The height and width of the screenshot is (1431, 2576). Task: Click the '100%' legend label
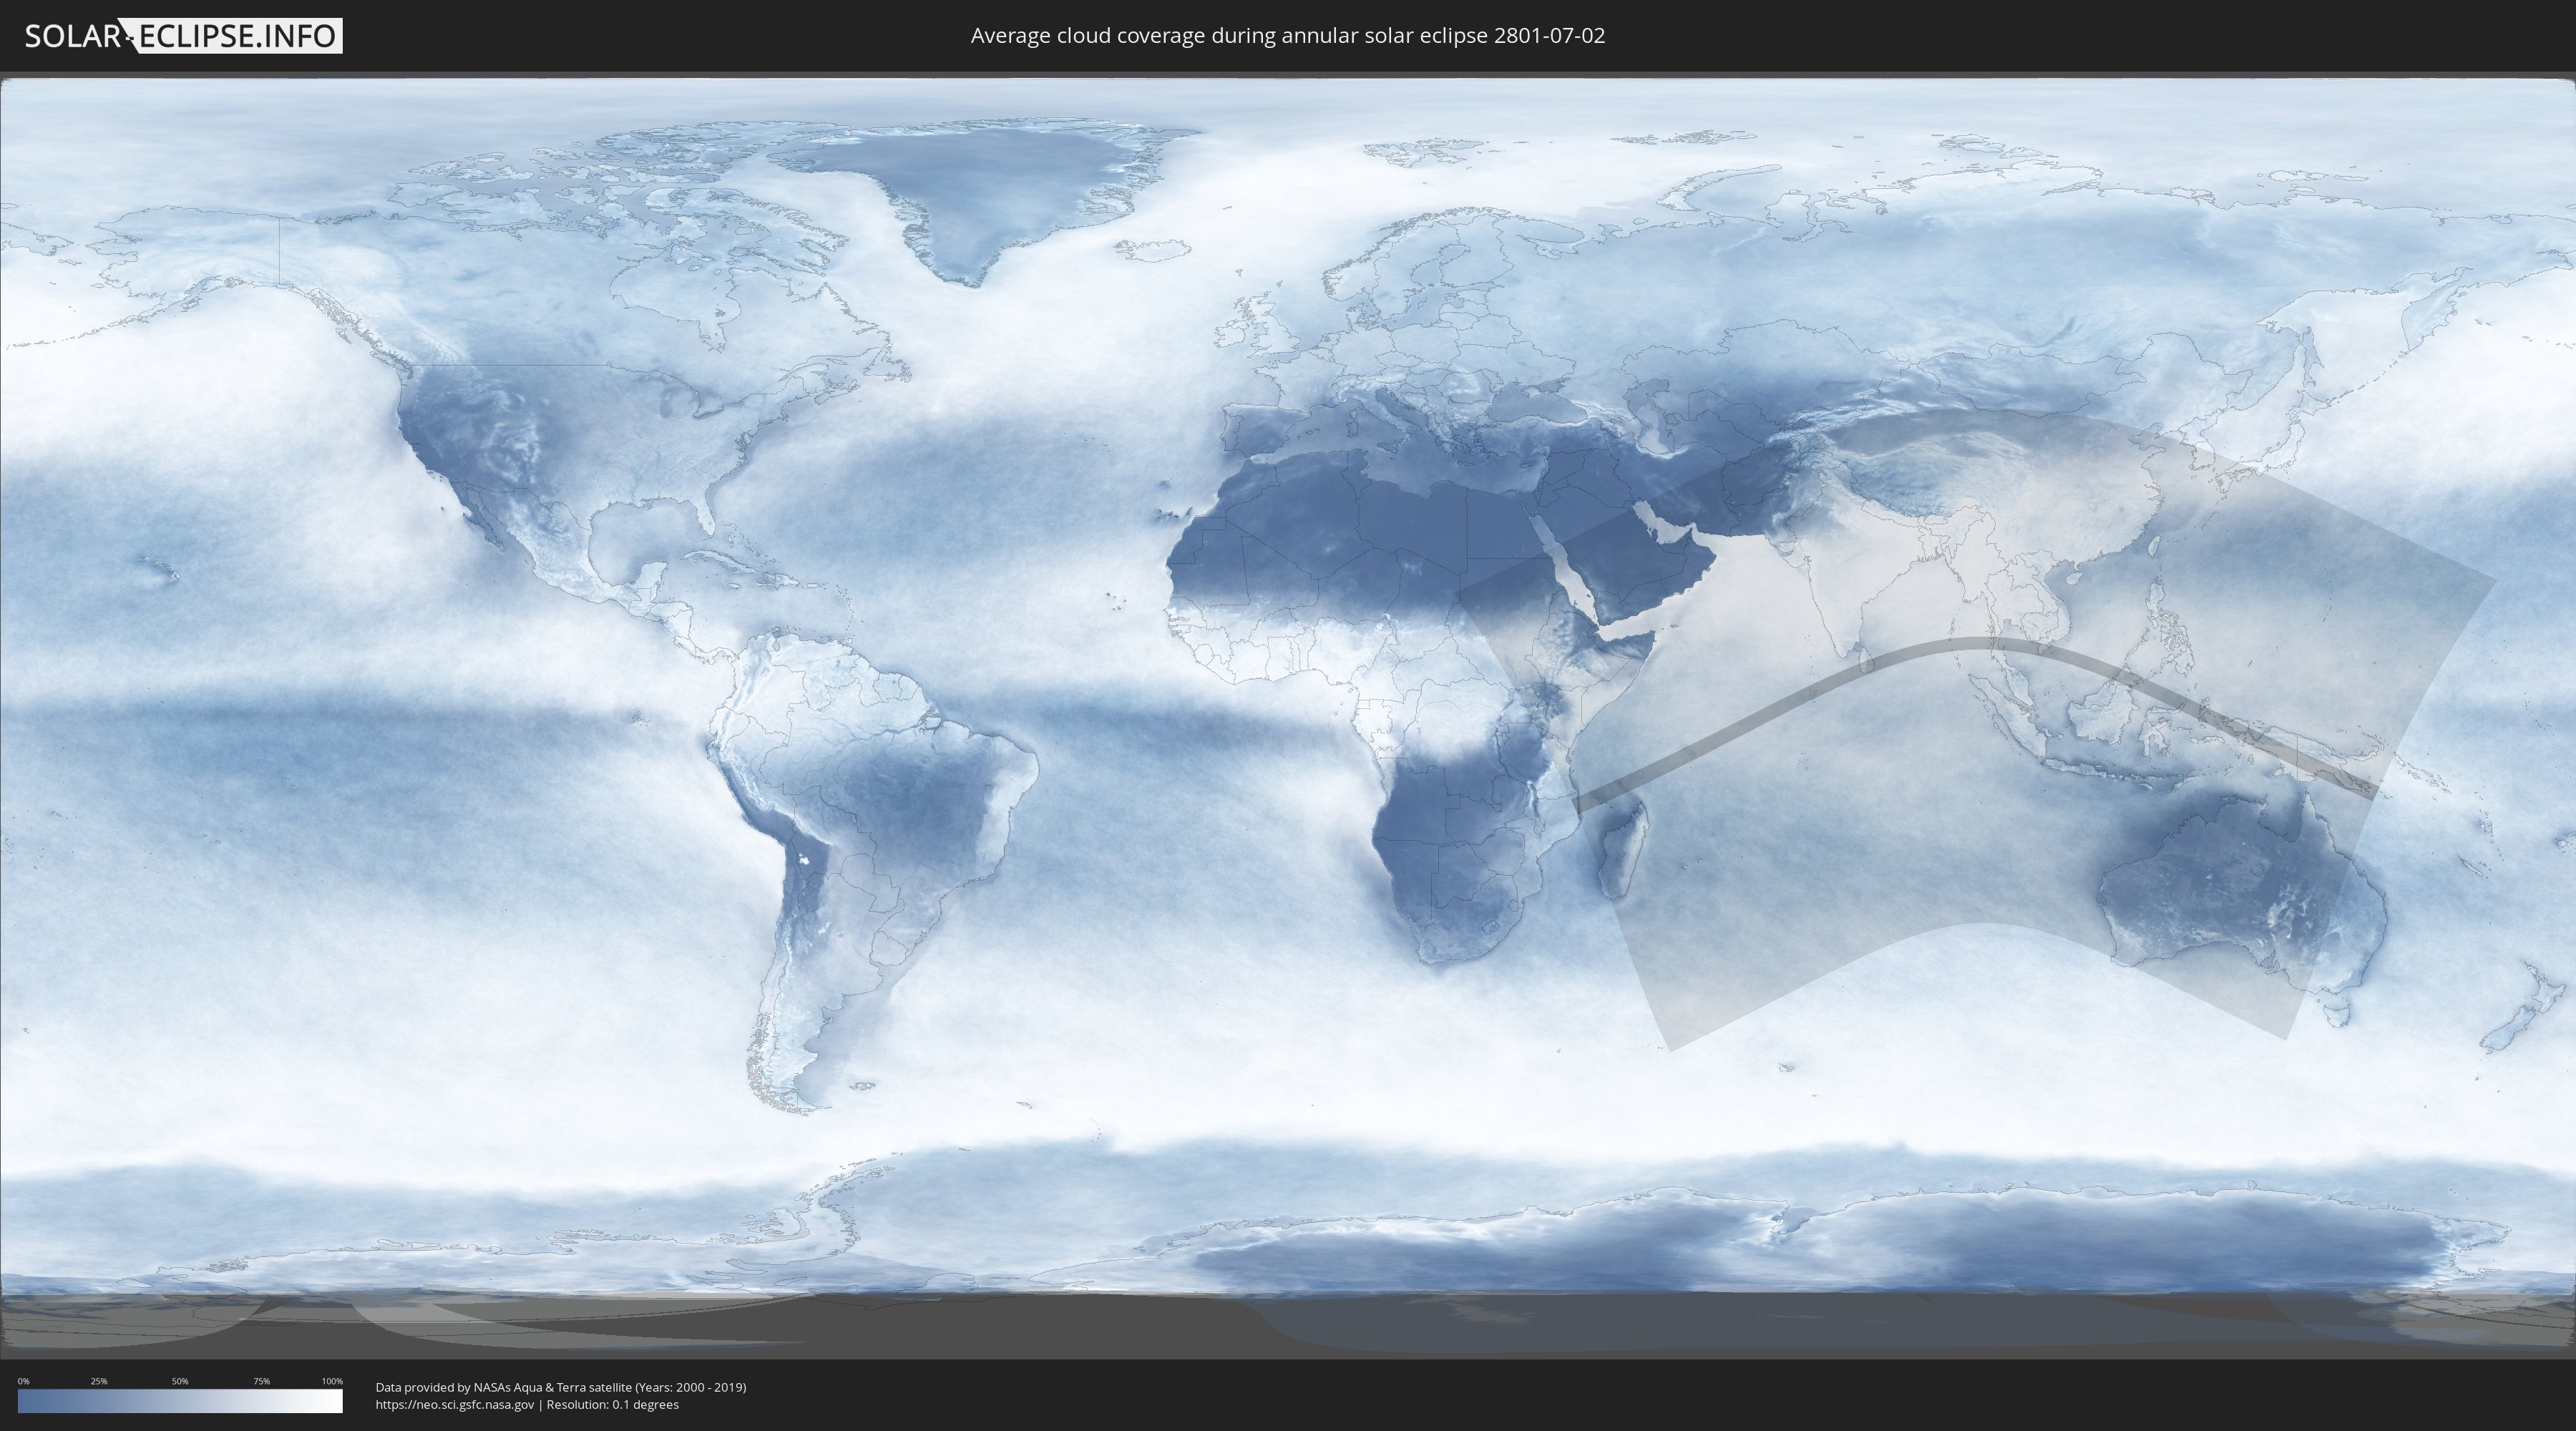point(332,1381)
